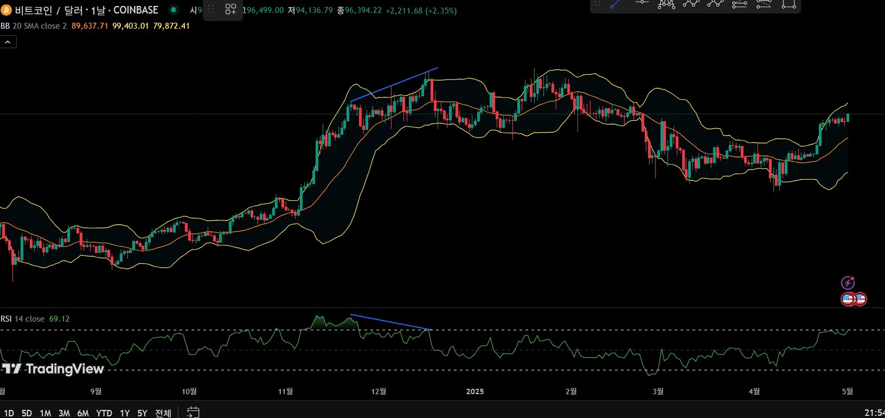The height and width of the screenshot is (418, 885).
Task: Click the 12월 label on time axis
Action: [379, 391]
